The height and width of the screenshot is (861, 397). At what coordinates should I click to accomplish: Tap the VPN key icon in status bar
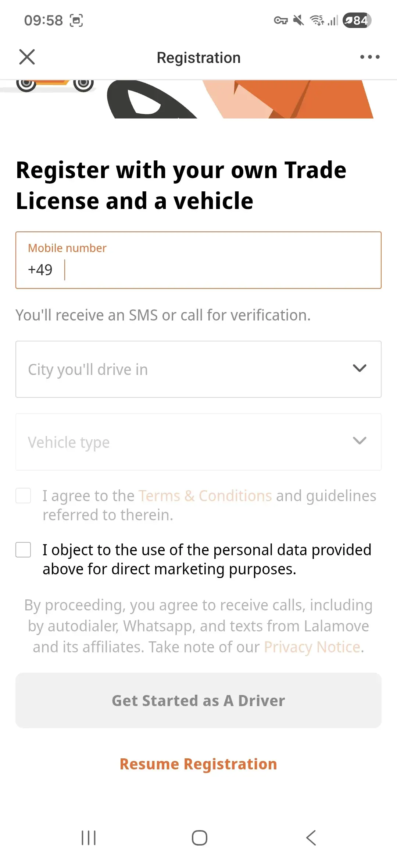point(281,21)
